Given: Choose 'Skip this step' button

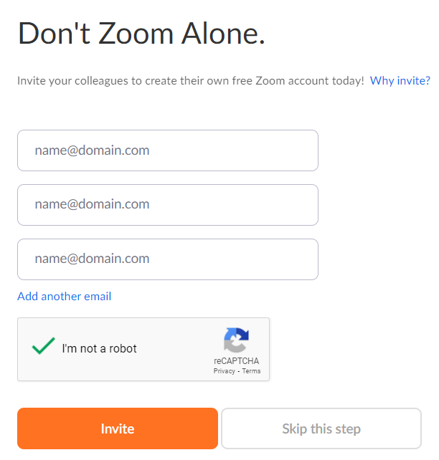Looking at the screenshot, I should pyautogui.click(x=321, y=428).
